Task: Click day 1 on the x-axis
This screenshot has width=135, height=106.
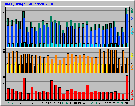Action: [9, 103]
